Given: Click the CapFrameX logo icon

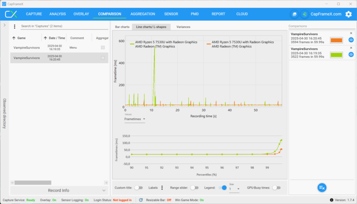Looking at the screenshot, I should coord(11,14).
